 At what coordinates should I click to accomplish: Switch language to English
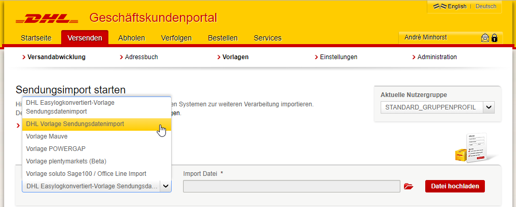click(x=457, y=6)
